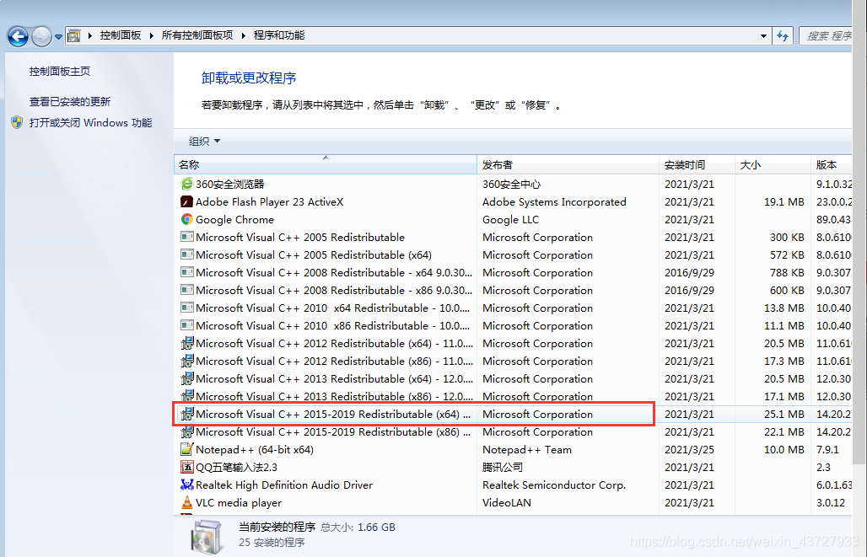The width and height of the screenshot is (867, 557).
Task: Click Visual C++ 2005 Redistributable icon
Action: [187, 237]
